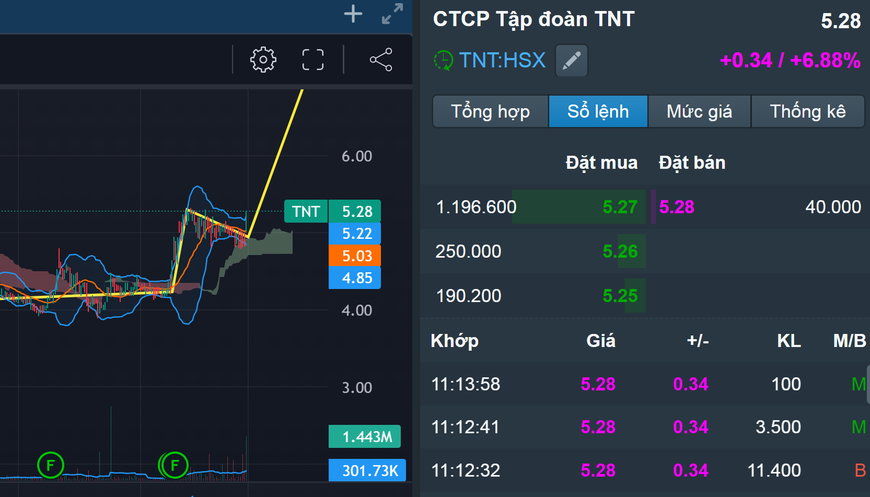Select the blue 5.22 price tag

[355, 233]
